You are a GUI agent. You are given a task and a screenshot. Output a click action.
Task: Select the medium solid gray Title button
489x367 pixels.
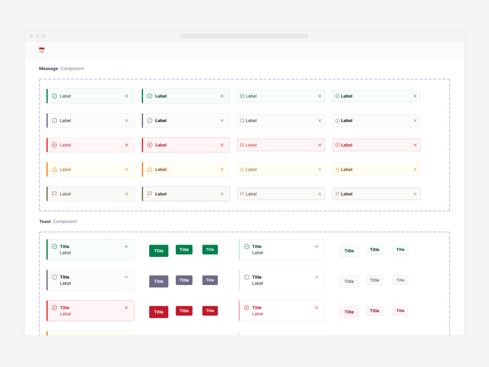[x=184, y=280]
